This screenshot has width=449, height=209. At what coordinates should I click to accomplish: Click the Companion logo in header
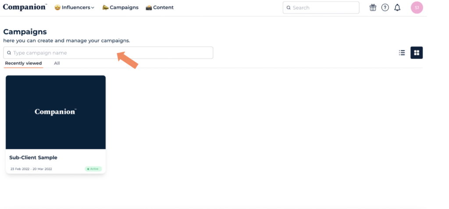coord(25,7)
